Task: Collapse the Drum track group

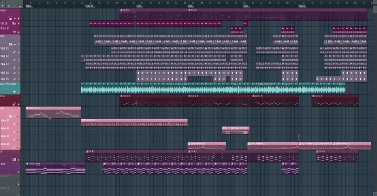Action: click(15, 18)
